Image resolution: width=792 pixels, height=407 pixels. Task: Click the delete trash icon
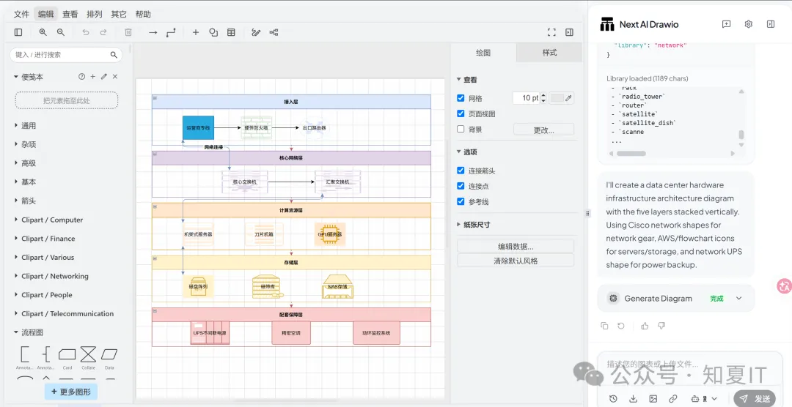click(x=128, y=32)
